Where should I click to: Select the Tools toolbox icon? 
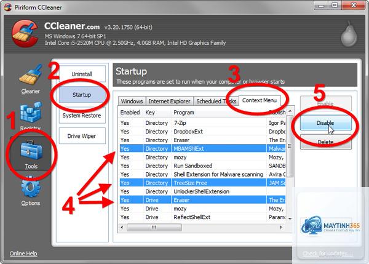pyautogui.click(x=31, y=150)
